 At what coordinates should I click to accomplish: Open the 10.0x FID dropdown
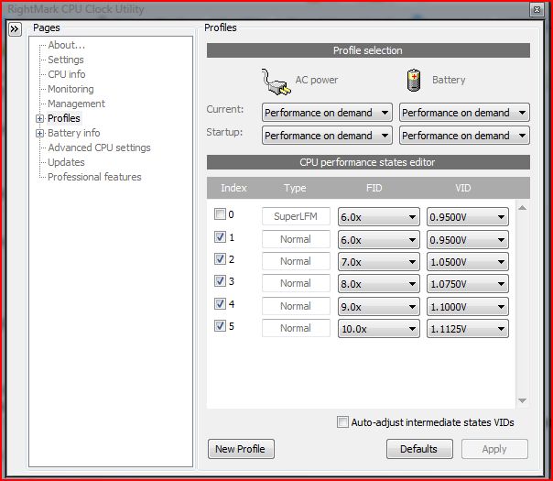pyautogui.click(x=379, y=329)
